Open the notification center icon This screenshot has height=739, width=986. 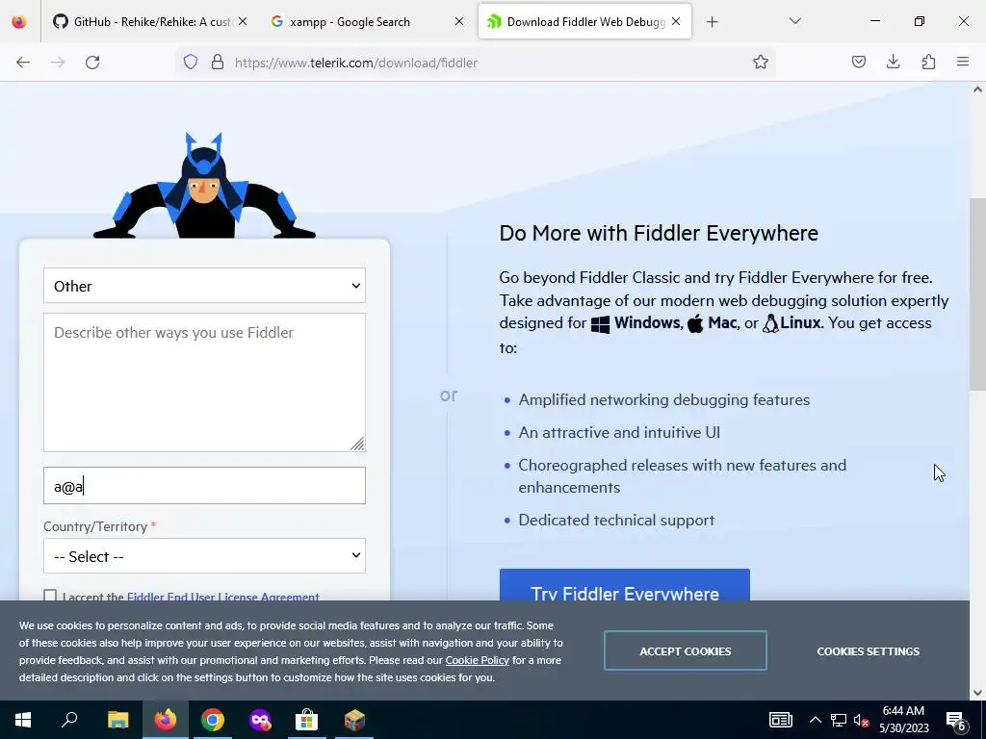tap(956, 720)
